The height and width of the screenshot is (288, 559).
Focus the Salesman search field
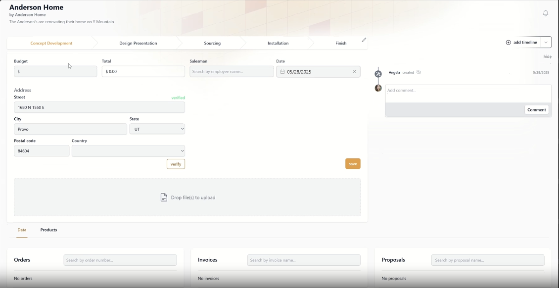pyautogui.click(x=232, y=71)
